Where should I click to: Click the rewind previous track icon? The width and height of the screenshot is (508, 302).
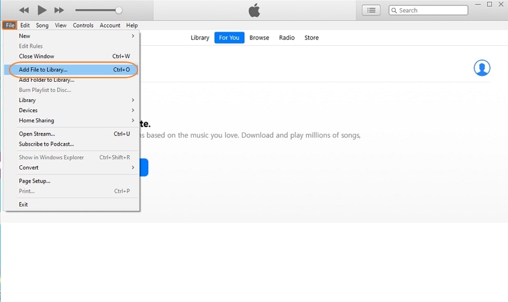click(x=24, y=10)
